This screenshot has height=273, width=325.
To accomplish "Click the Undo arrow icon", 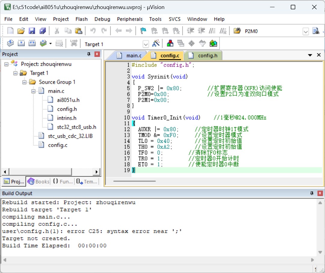I will (x=93, y=31).
